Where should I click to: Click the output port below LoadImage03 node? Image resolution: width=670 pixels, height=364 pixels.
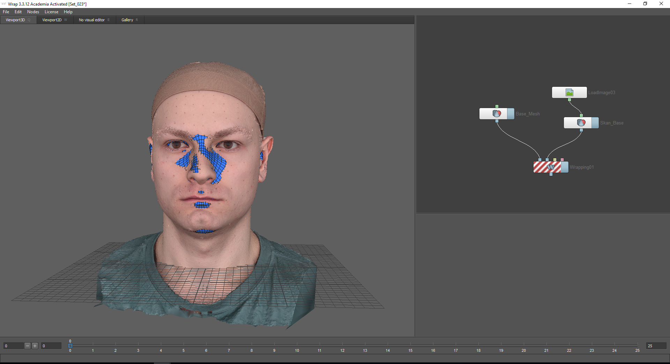click(x=569, y=100)
